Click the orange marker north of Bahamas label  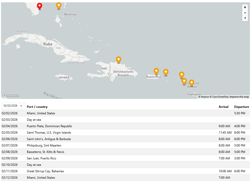click(x=59, y=5)
